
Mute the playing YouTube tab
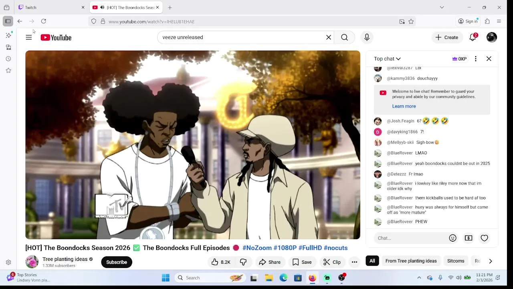click(102, 7)
